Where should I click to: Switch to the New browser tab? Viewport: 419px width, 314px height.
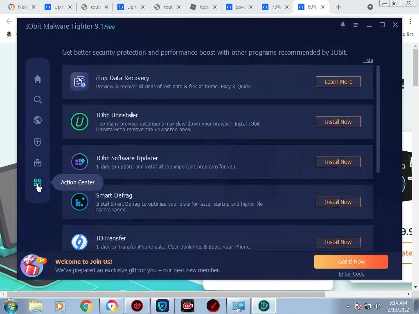pyautogui.click(x=23, y=7)
